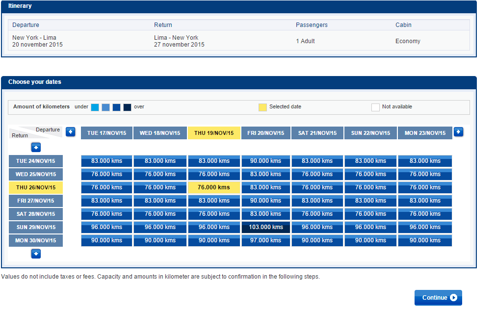Pick MON 23 departure, THU 26 return fare

[425, 187]
